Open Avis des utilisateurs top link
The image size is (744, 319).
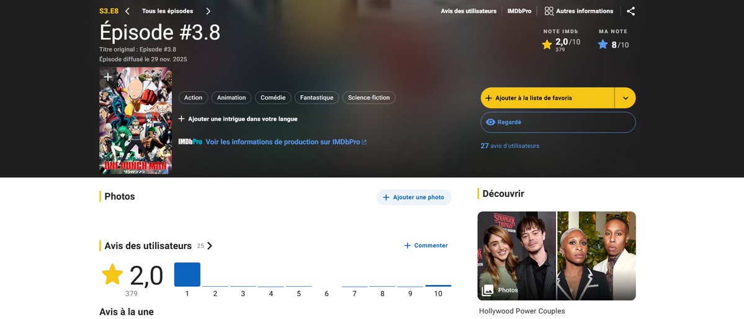[x=468, y=11]
